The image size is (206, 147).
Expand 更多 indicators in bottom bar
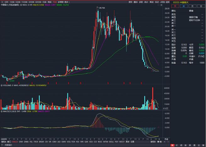[x=128, y=142]
